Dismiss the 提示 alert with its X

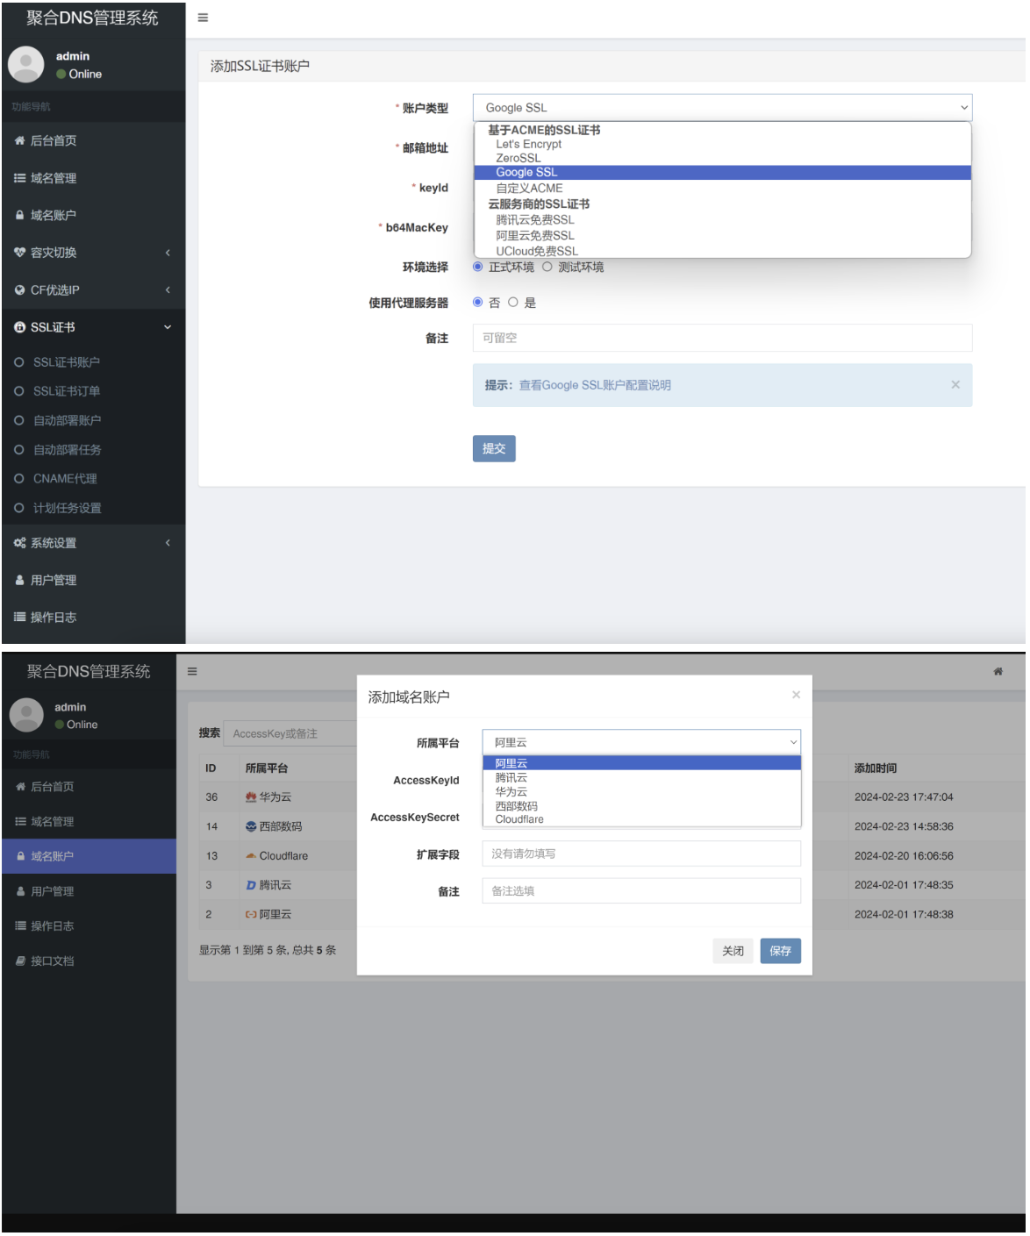coord(955,385)
